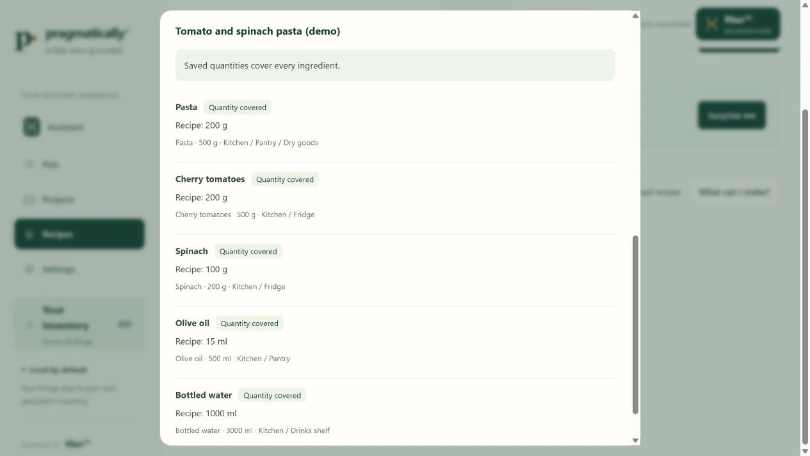
Task: Click Bottled water's 'Quantity covered' badge
Action: pyautogui.click(x=272, y=396)
